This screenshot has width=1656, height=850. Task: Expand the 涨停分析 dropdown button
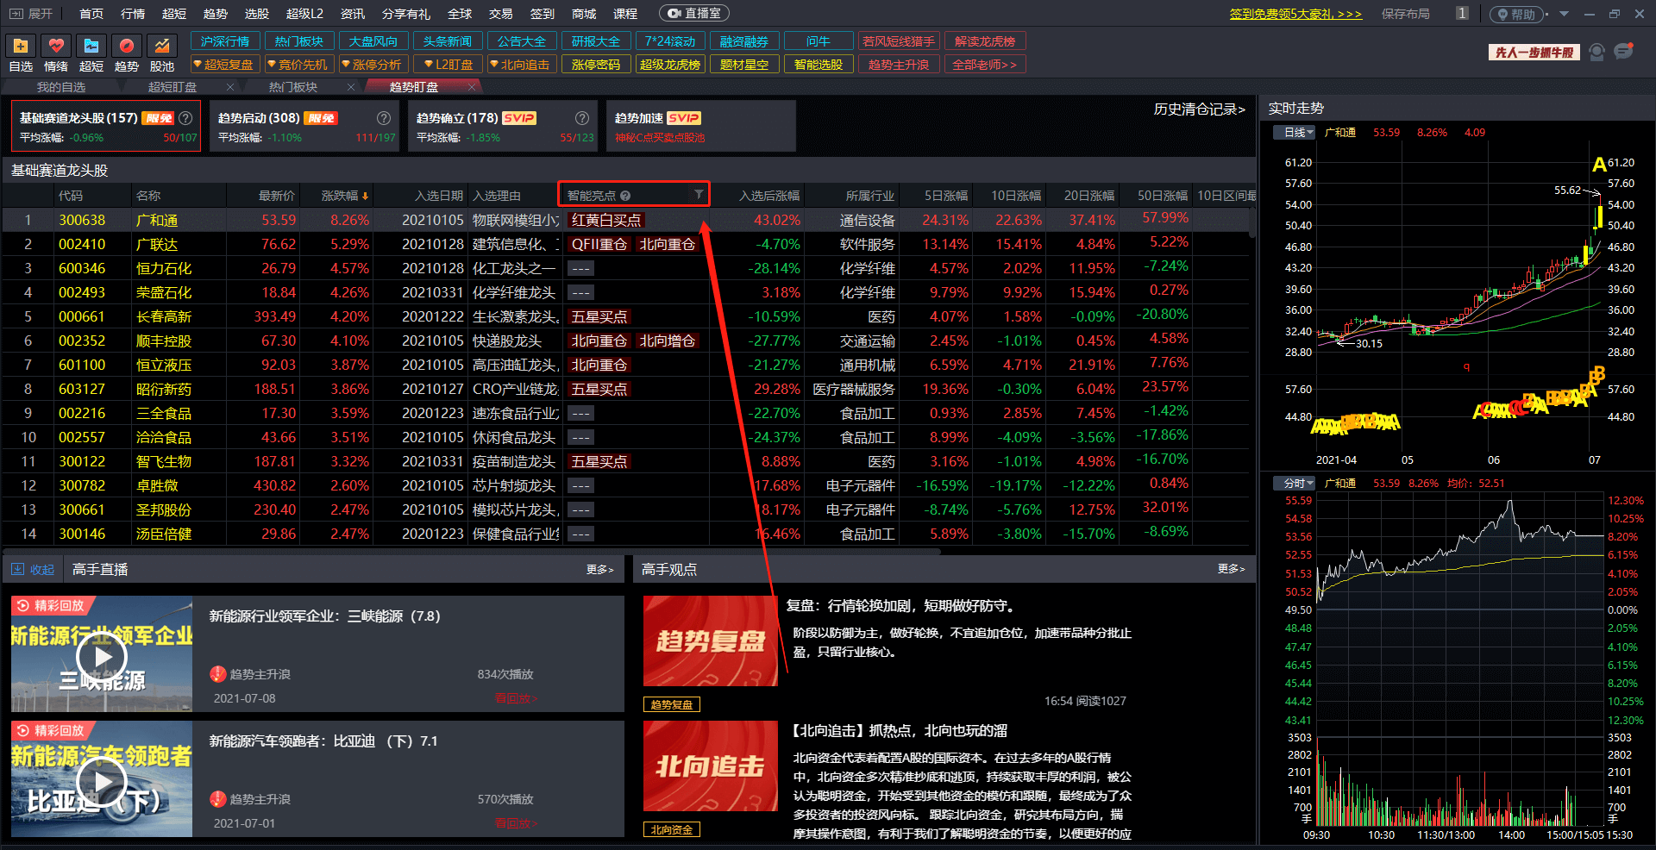[373, 65]
